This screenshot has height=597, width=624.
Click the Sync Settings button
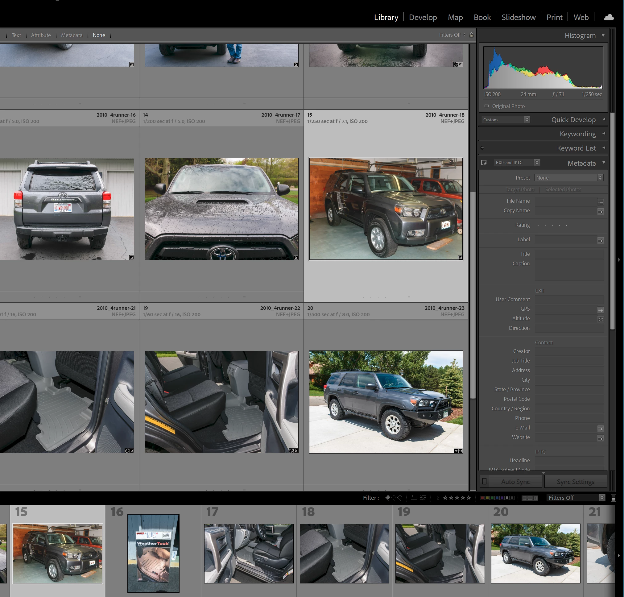pos(575,482)
